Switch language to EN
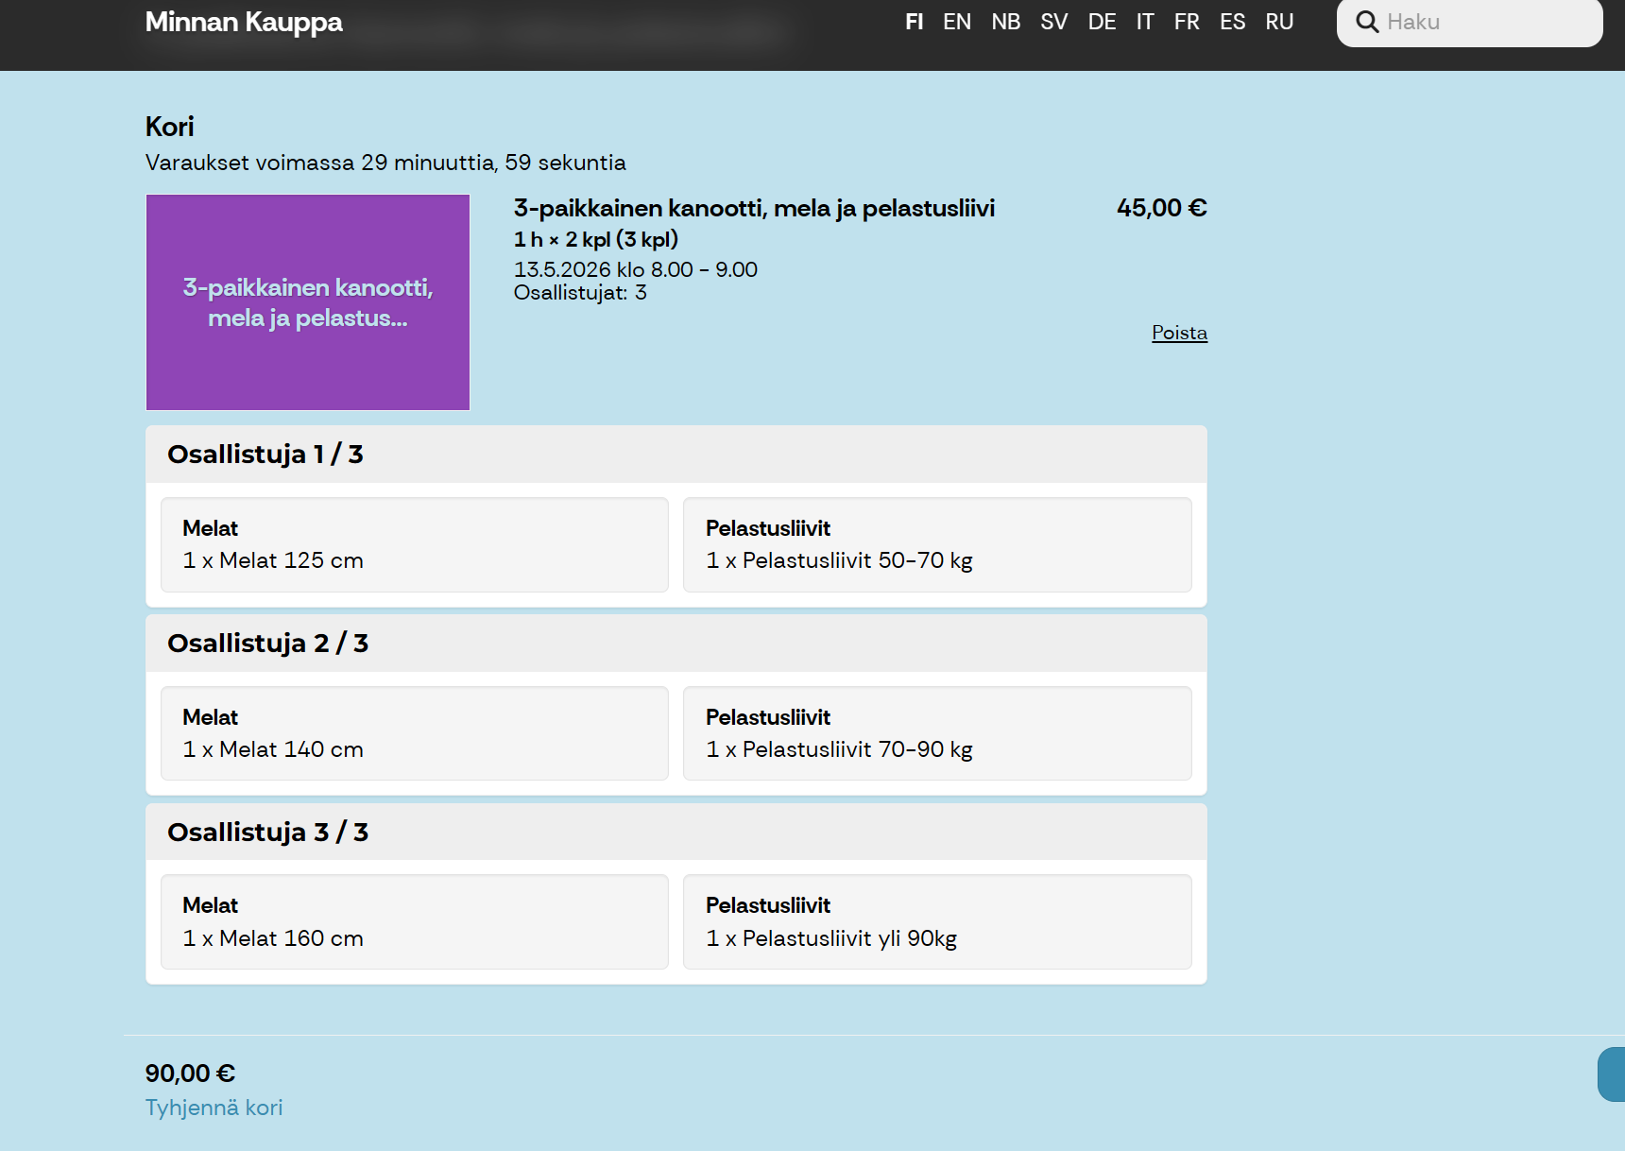The width and height of the screenshot is (1625, 1151). (x=957, y=22)
